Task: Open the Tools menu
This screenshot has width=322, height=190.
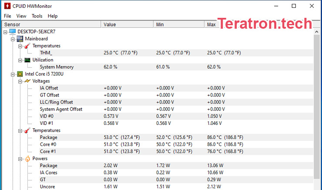Action: 37,16
